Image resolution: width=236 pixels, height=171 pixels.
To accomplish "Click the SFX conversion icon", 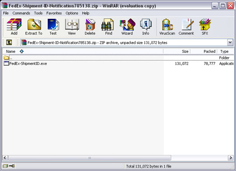I will click(205, 27).
